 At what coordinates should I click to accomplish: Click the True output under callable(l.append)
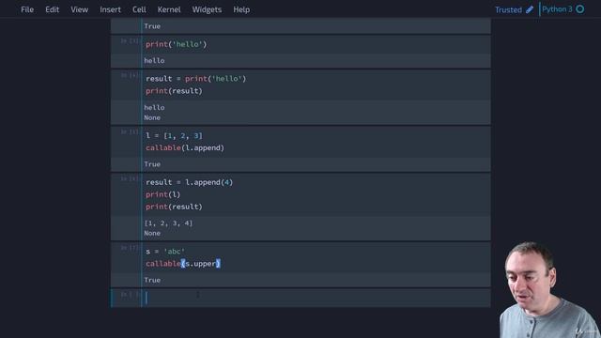point(152,164)
